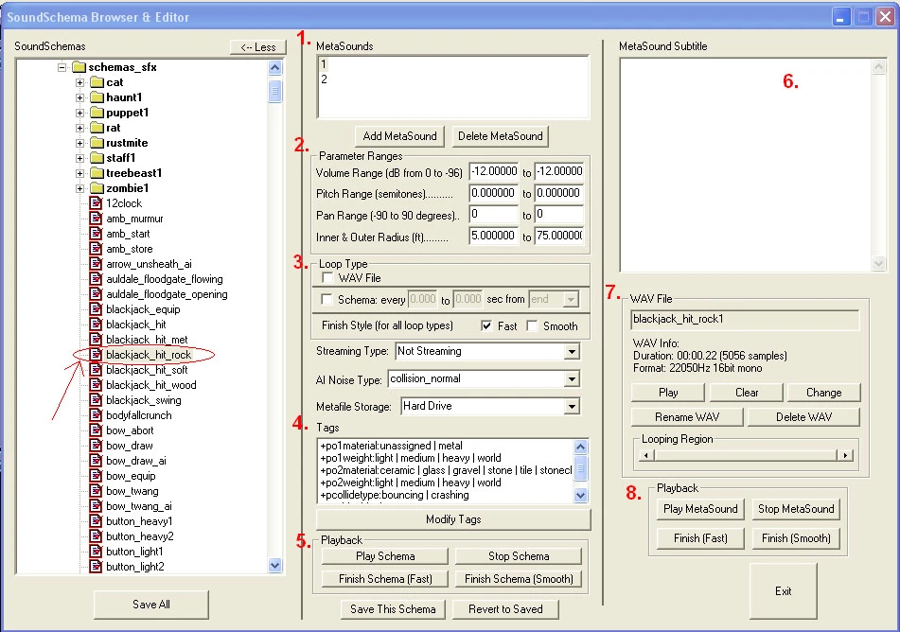Click Delete MetaSound button

click(500, 136)
